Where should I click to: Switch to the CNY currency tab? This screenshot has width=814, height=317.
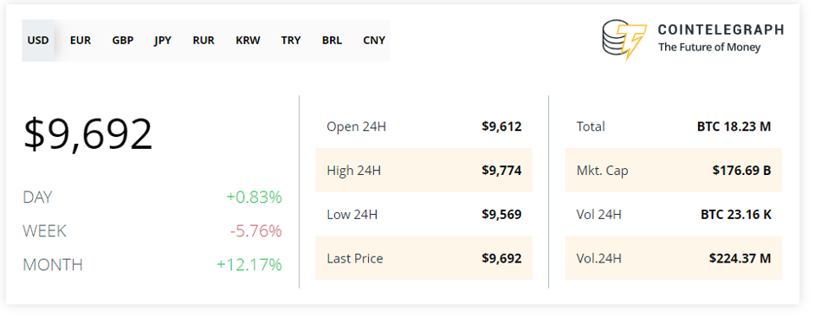coord(374,41)
